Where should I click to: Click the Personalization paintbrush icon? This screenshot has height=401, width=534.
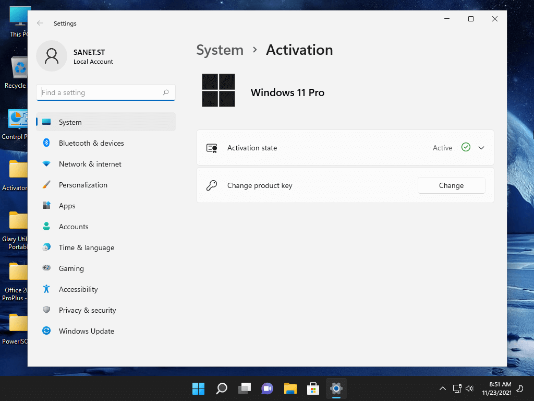pos(46,185)
